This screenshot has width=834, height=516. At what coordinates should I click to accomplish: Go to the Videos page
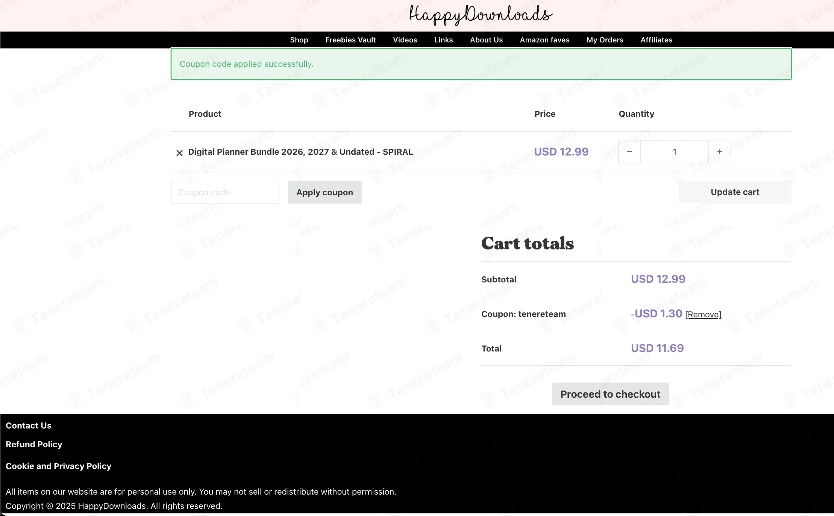click(x=405, y=40)
